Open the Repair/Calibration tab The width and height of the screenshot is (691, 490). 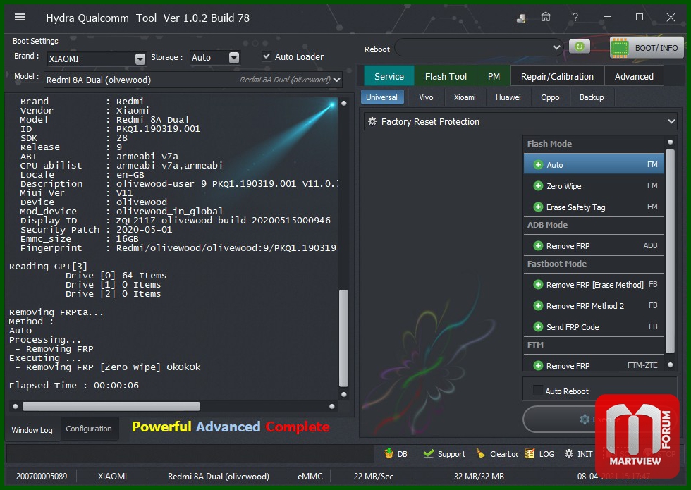click(557, 76)
